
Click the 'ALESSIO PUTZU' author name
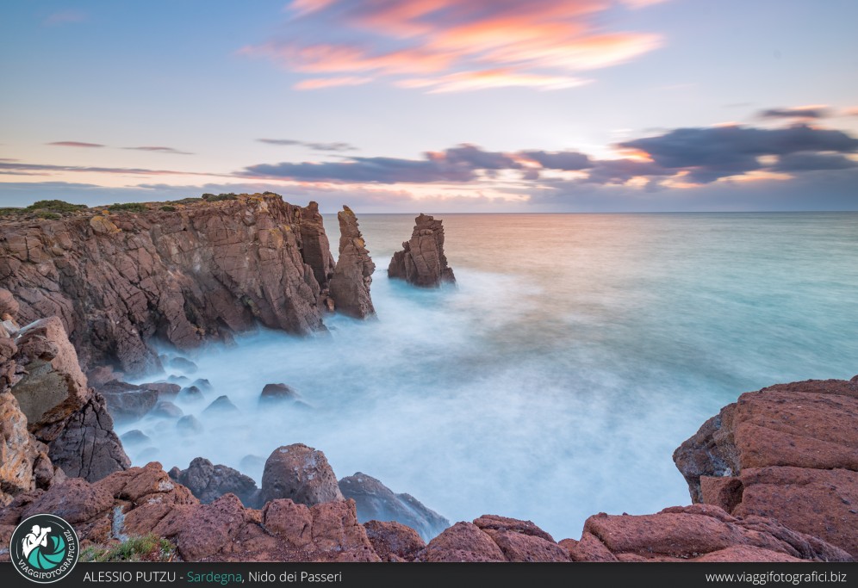[129, 577]
